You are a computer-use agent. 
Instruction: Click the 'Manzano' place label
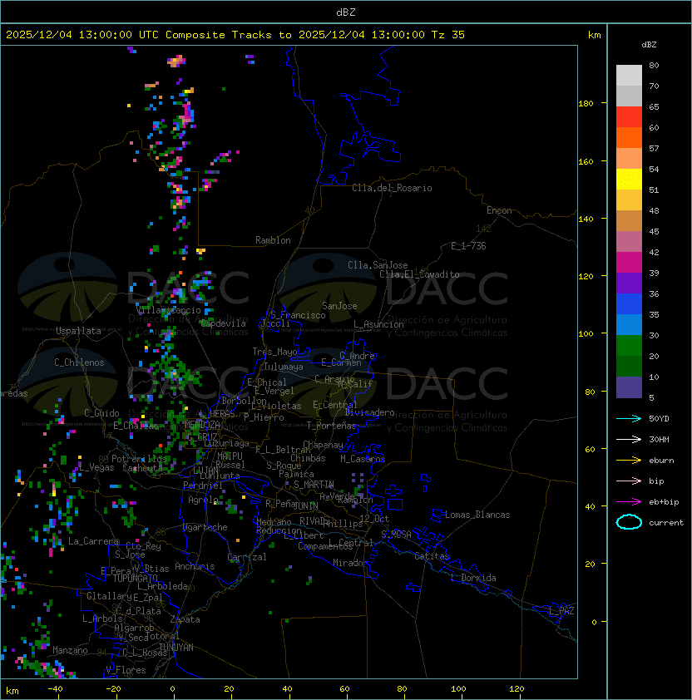[70, 650]
